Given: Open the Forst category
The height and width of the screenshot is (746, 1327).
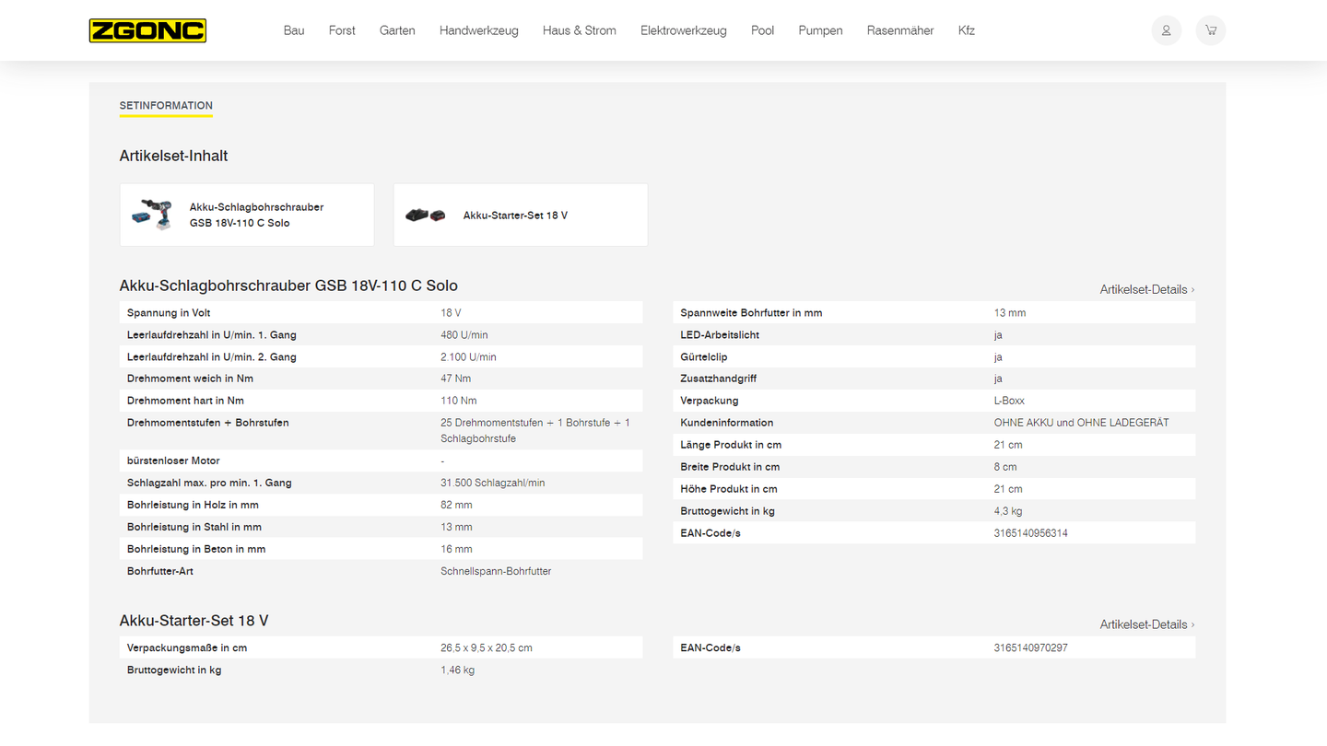Looking at the screenshot, I should (341, 29).
